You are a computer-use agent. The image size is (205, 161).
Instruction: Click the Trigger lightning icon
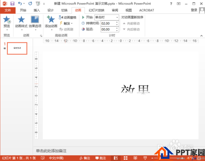(61, 23)
